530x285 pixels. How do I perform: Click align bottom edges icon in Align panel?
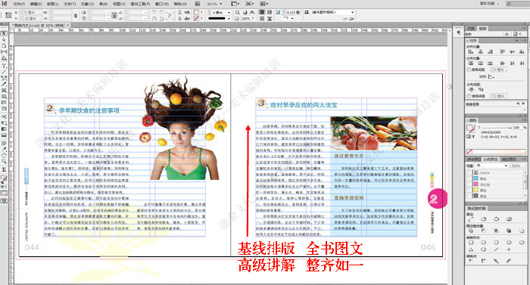pos(522,51)
